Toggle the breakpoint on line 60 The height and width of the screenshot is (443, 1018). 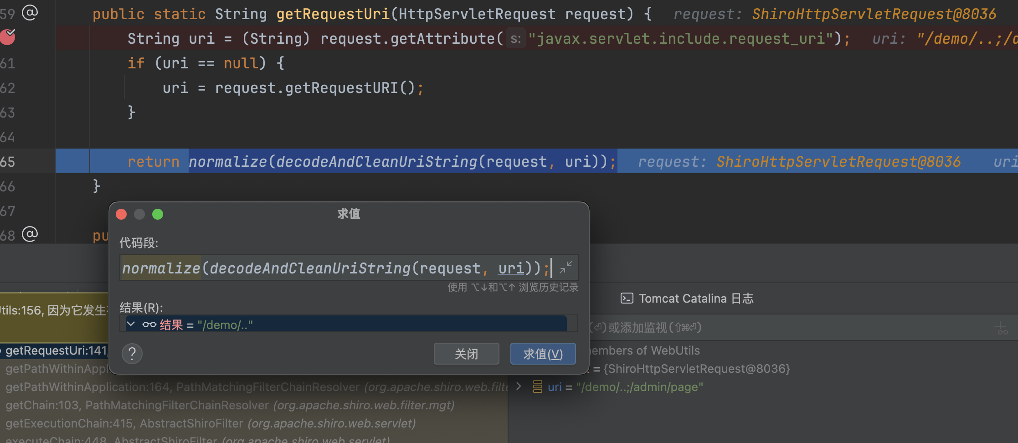[x=8, y=37]
